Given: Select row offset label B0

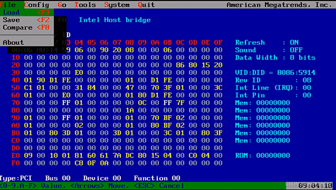Looking at the screenshot, I should click(16, 133).
